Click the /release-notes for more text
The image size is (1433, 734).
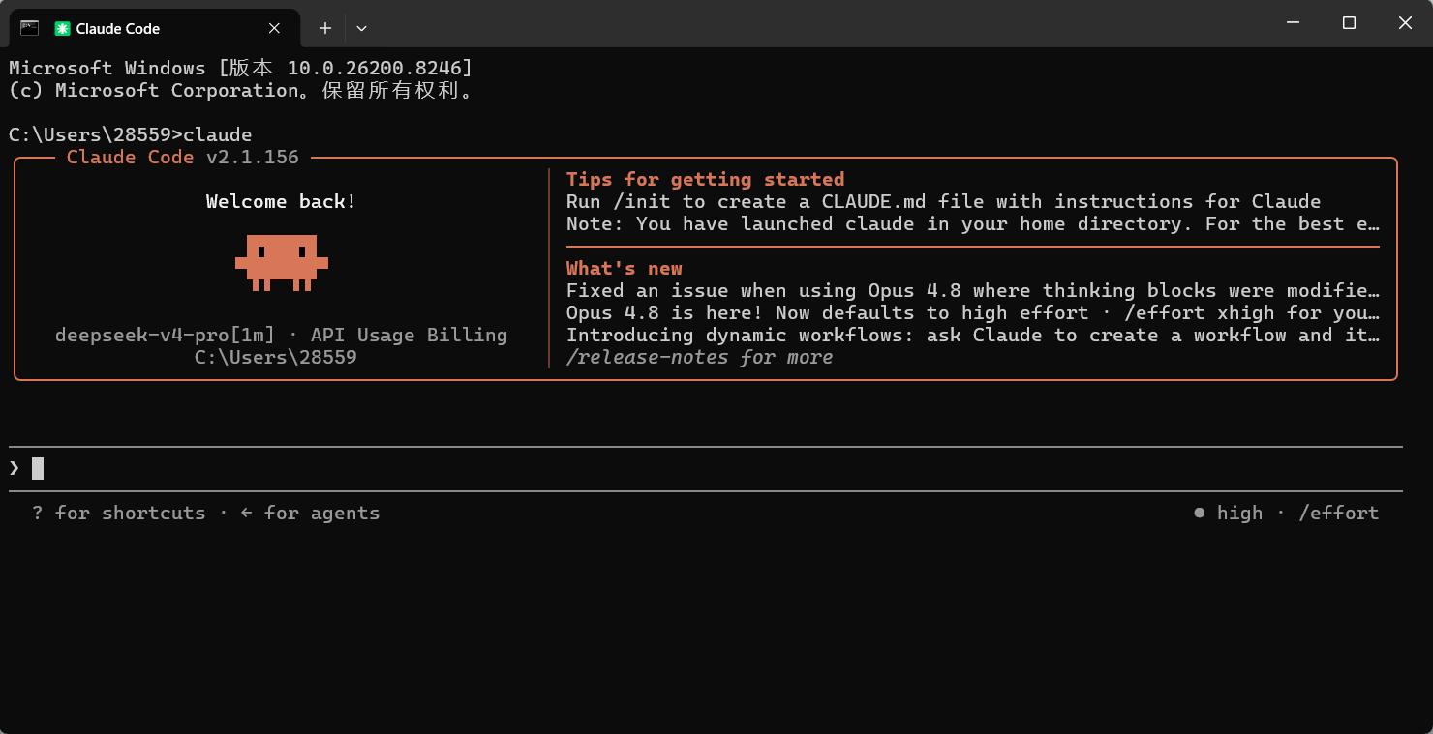pos(699,358)
